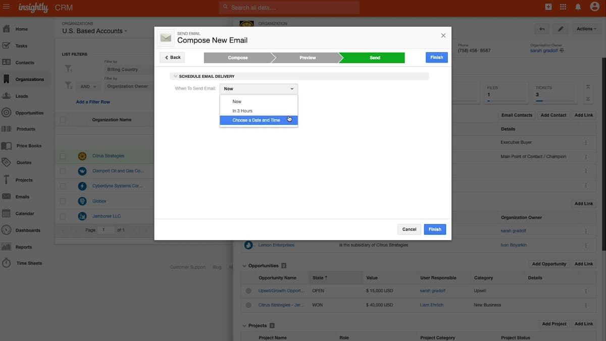Open the Actions dropdown menu

click(585, 28)
